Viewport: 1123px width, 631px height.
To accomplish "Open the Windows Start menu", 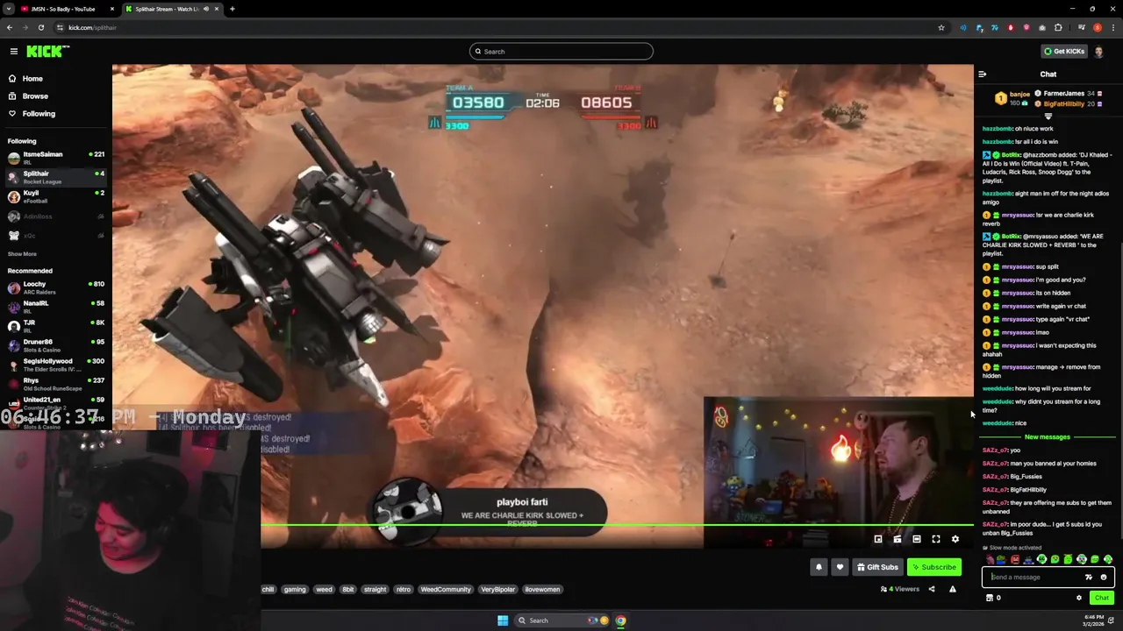I will pos(503,620).
